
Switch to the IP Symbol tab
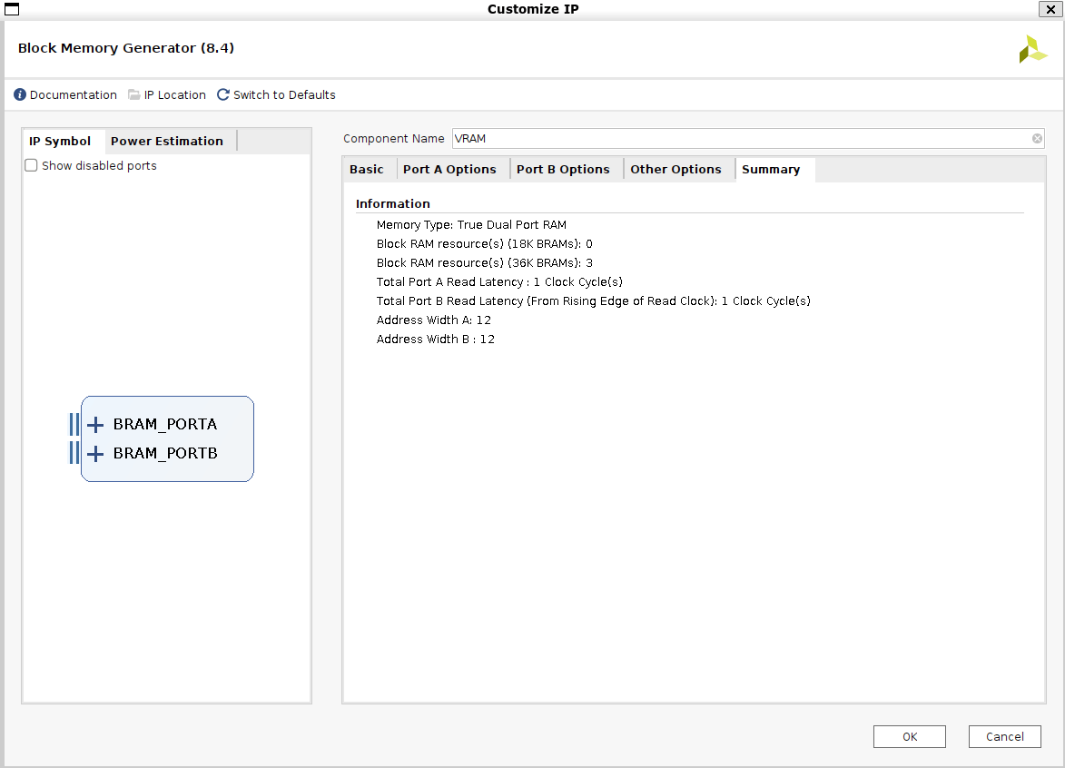click(x=60, y=141)
